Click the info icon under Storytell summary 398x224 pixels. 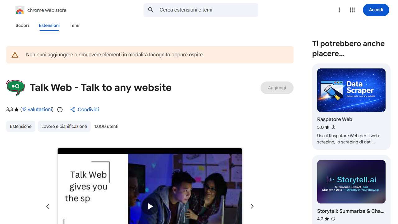pos(333,219)
